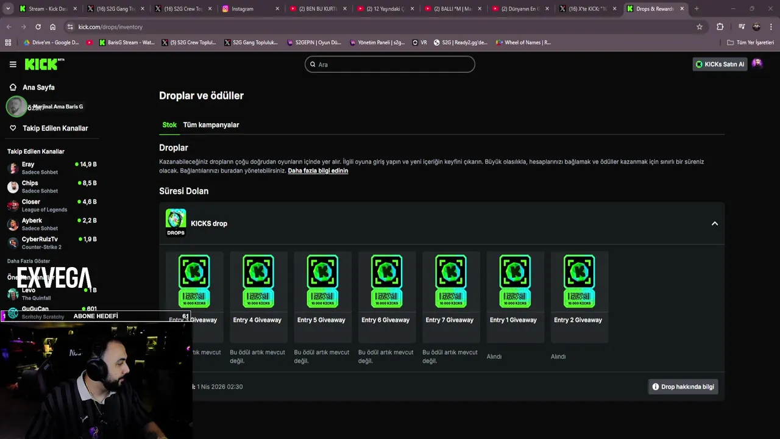Open the Kick hamburger menu
The height and width of the screenshot is (439, 780).
13,64
